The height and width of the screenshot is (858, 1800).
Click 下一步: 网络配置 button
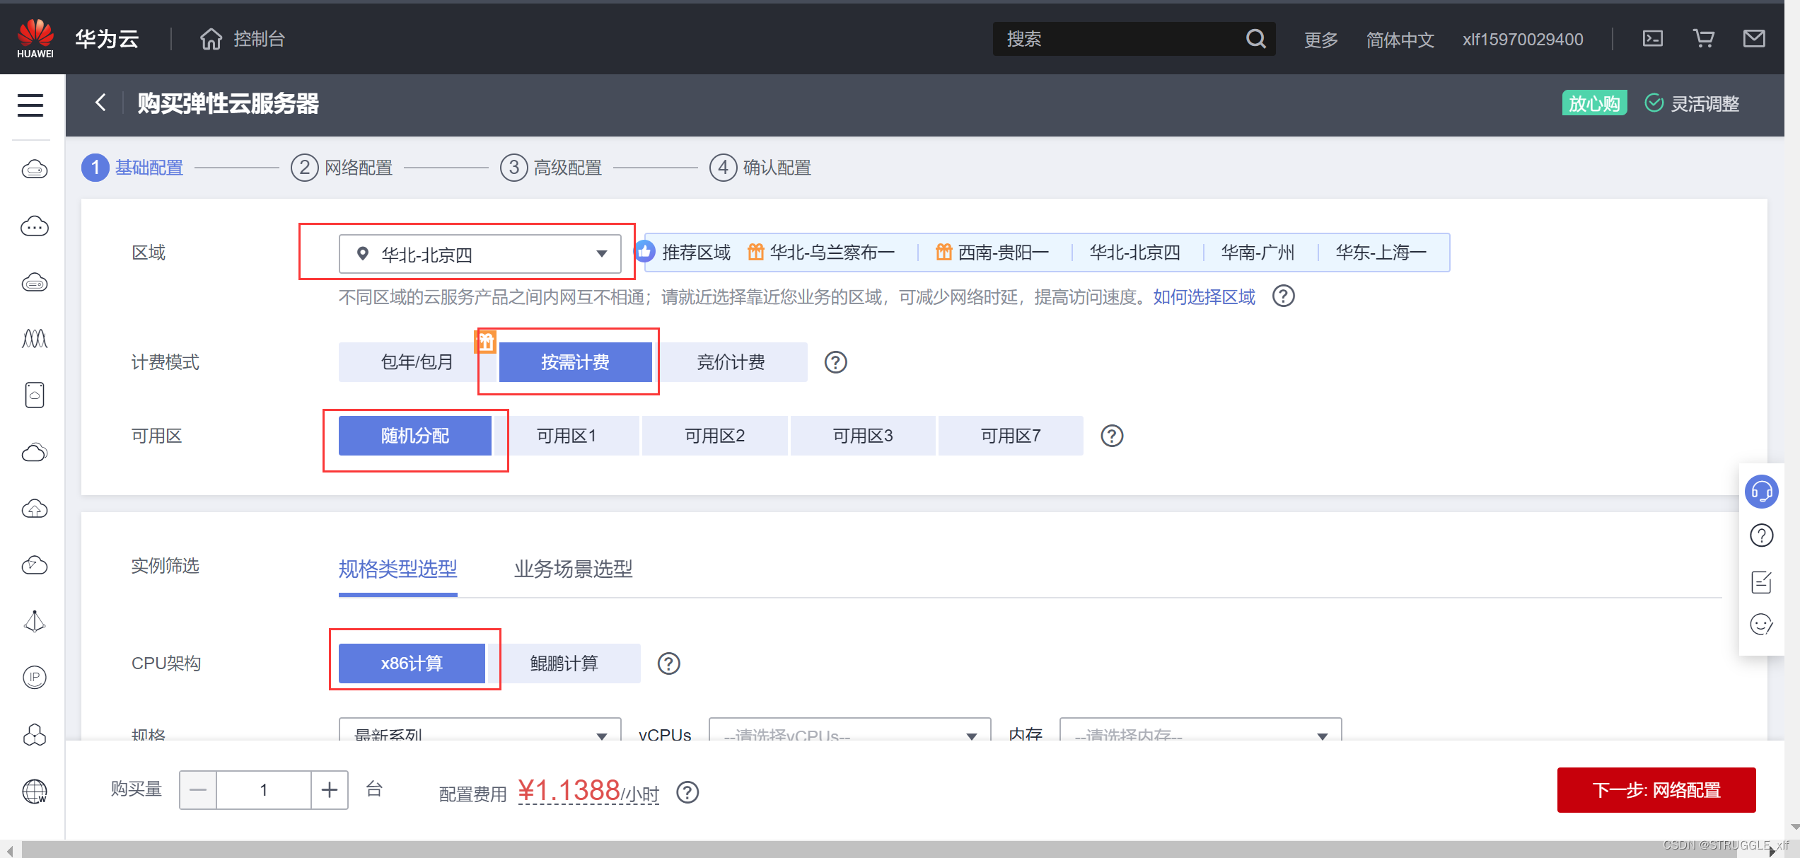(1656, 790)
